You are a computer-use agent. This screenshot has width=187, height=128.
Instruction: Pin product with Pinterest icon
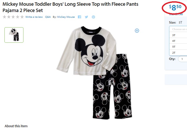(93, 17)
